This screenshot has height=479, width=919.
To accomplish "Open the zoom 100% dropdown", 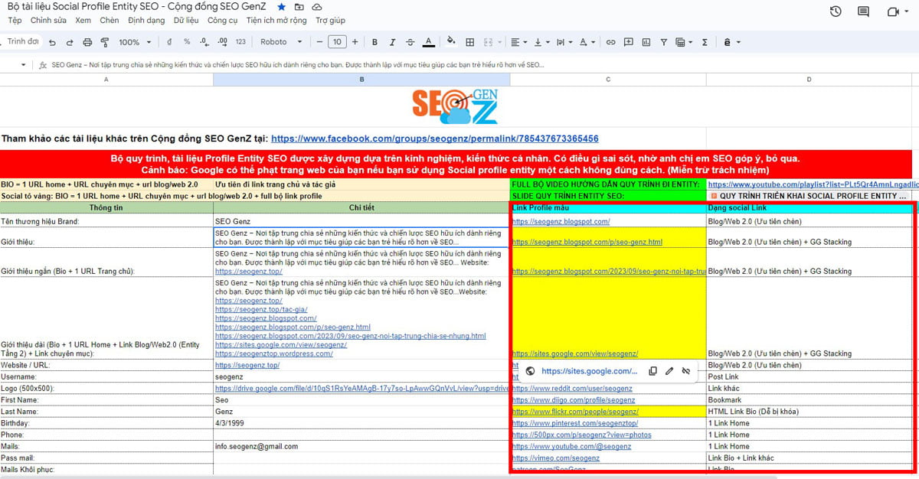I will [135, 42].
